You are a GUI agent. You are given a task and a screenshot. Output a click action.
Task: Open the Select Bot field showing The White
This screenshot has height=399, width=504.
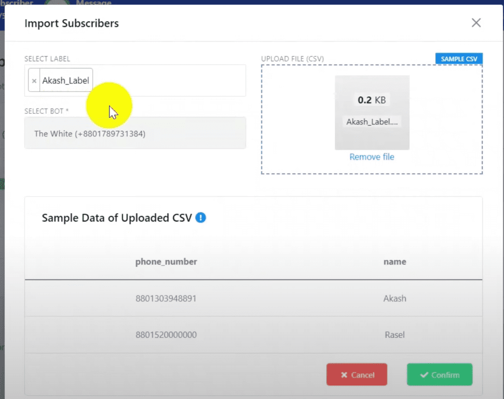135,133
